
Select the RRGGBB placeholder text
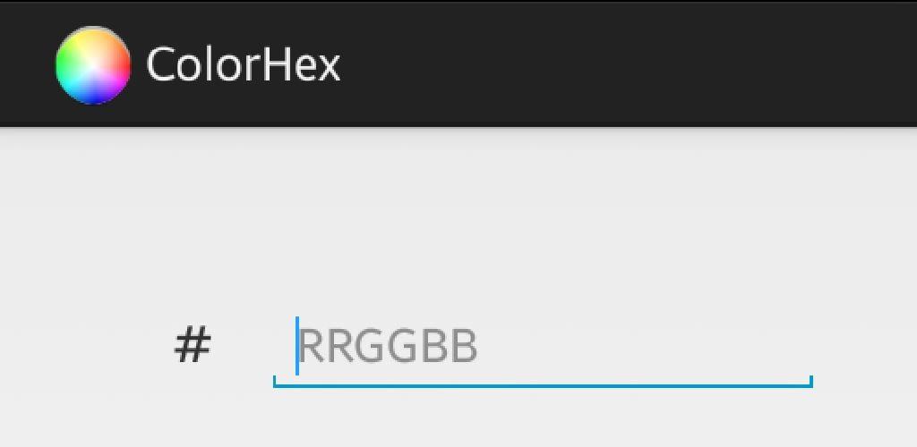[x=389, y=347]
